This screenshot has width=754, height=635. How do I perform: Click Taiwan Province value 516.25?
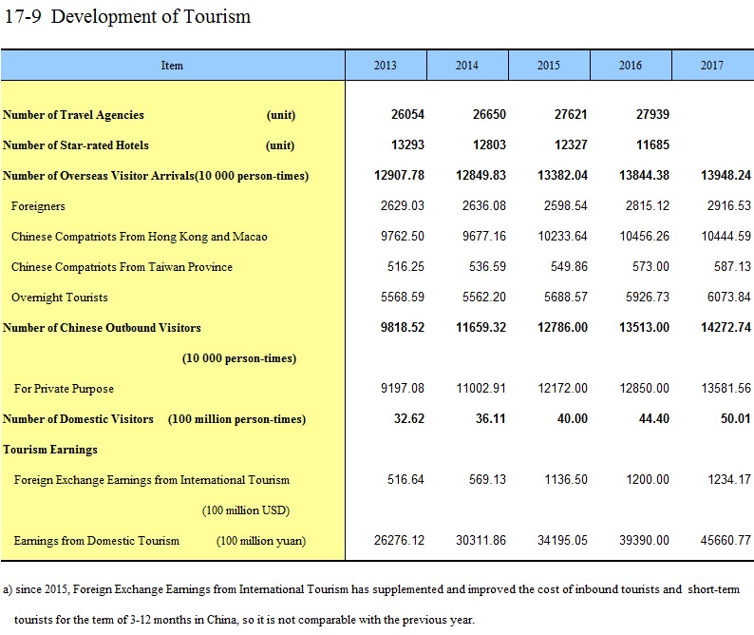405,267
